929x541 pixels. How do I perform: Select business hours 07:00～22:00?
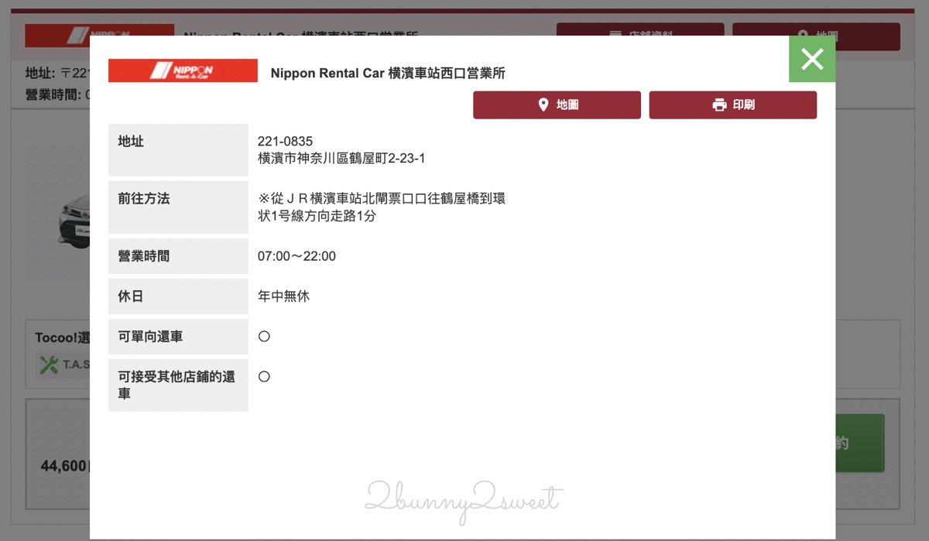click(x=297, y=256)
